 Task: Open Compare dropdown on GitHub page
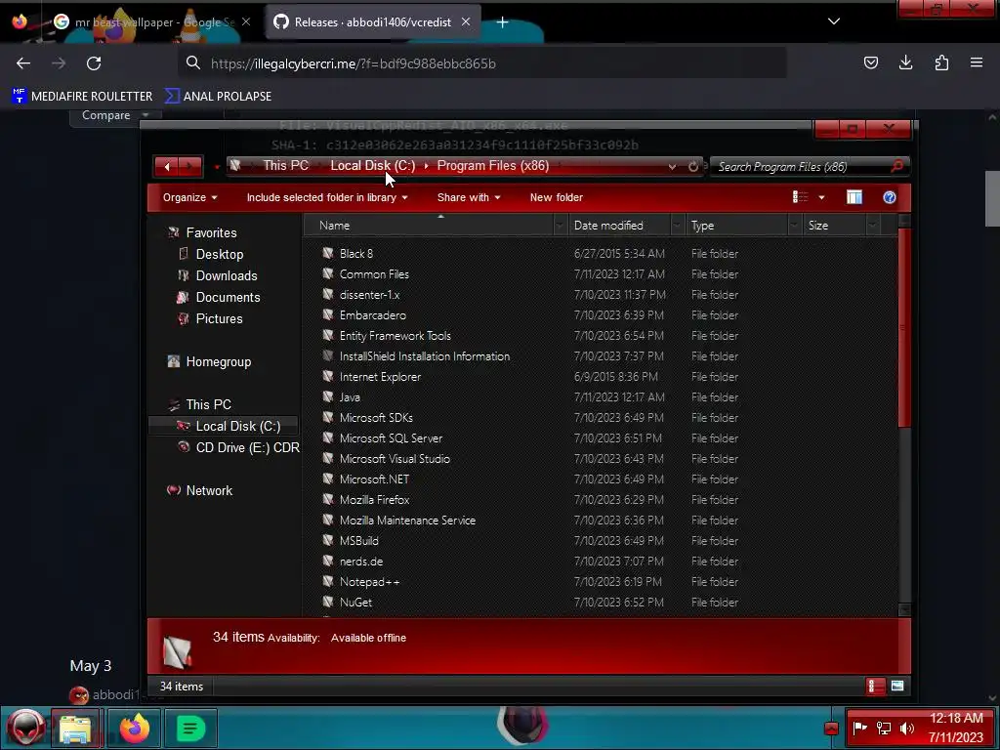tap(115, 115)
